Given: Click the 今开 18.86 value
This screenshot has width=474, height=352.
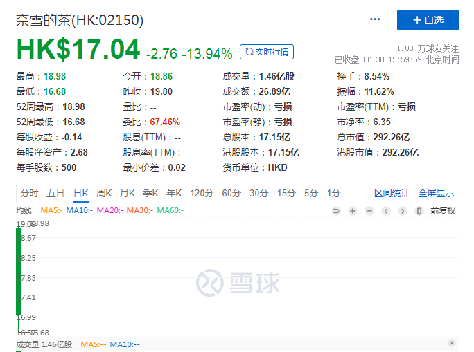Looking at the screenshot, I should click(x=161, y=76).
